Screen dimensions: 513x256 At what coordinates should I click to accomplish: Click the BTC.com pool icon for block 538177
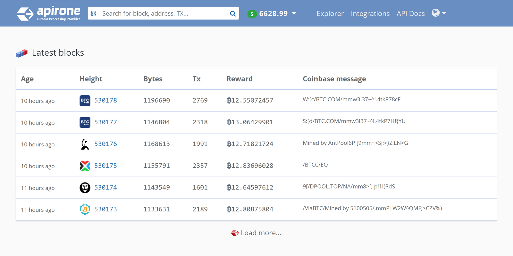tap(85, 122)
